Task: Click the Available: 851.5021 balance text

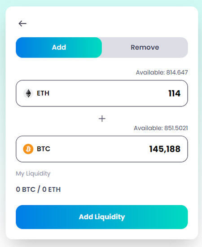Action: click(161, 128)
